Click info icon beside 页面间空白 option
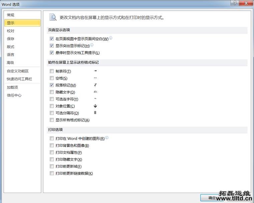Screen dimensions: 254x203 [x=110, y=38]
